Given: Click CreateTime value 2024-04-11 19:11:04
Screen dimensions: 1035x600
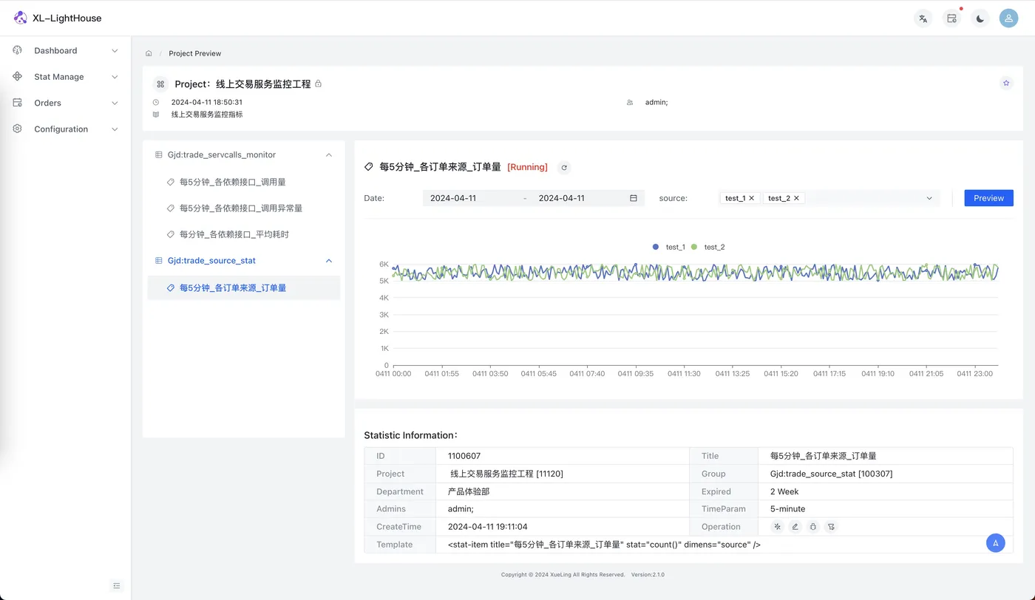Looking at the screenshot, I should (488, 527).
